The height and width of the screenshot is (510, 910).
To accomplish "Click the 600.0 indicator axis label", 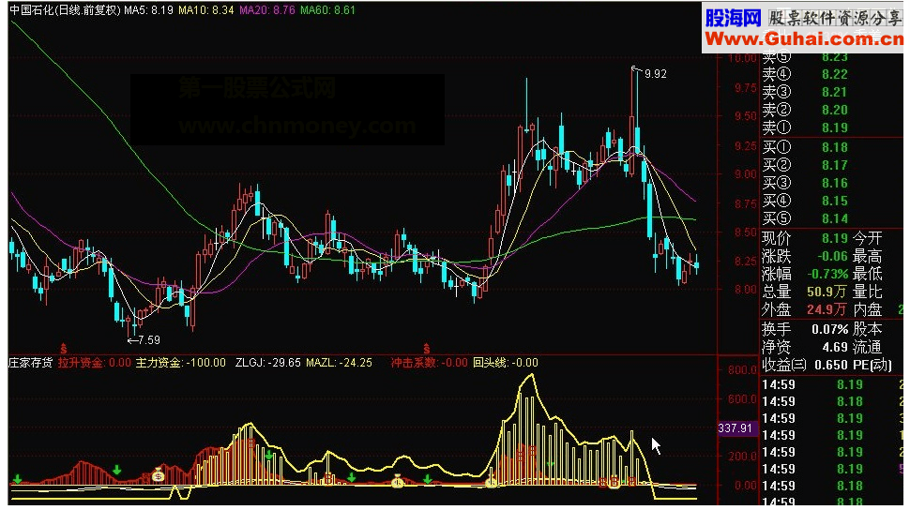I will [x=742, y=399].
